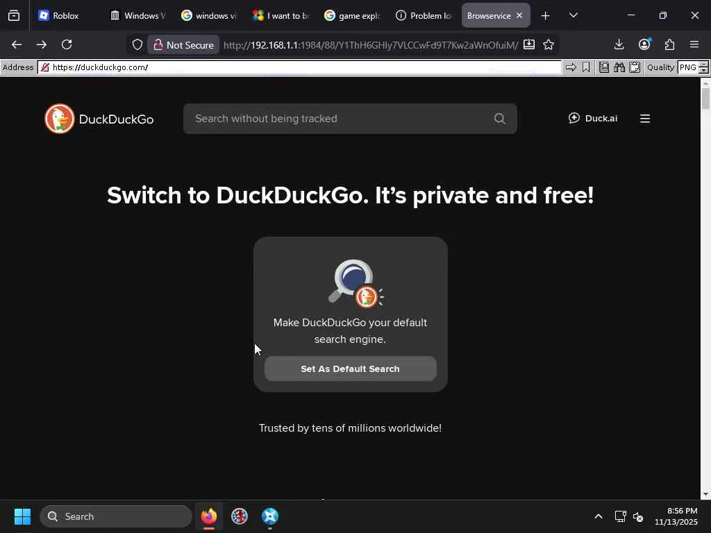Click 'Trusted by tens of millions worldwide!' text
This screenshot has width=711, height=533.
tap(350, 428)
